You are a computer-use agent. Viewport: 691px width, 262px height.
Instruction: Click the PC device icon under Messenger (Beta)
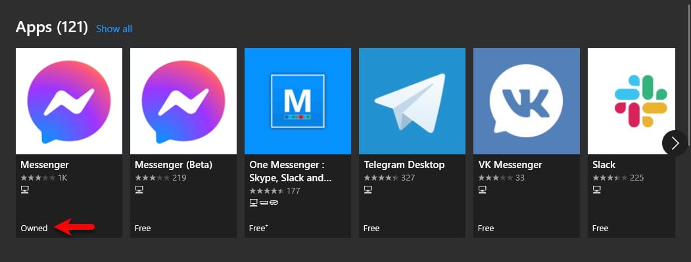(x=139, y=190)
